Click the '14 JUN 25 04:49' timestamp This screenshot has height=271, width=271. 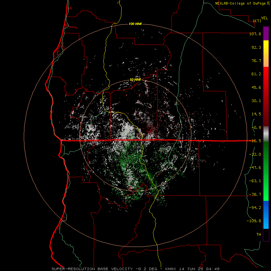[x=199, y=269]
